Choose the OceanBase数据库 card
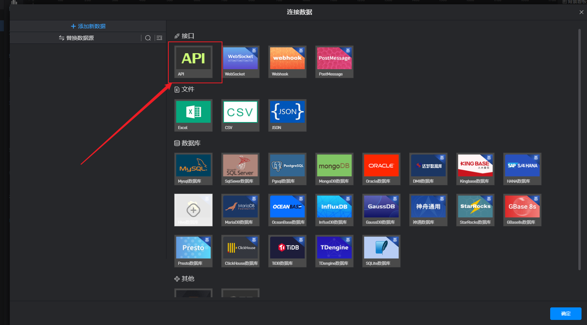Viewport: 587px width, 325px height. 287,210
